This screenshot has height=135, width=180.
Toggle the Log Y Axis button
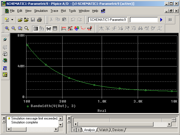coord(55,28)
